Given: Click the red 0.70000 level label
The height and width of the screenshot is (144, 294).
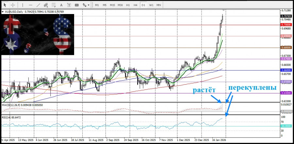Looking at the screenshot, I should point(286,25).
